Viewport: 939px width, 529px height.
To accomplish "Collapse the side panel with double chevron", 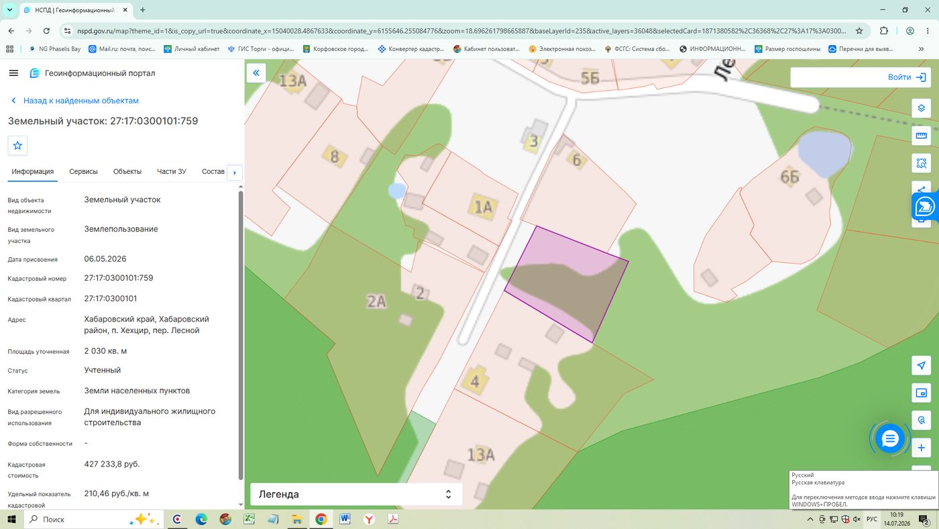I will pos(256,73).
